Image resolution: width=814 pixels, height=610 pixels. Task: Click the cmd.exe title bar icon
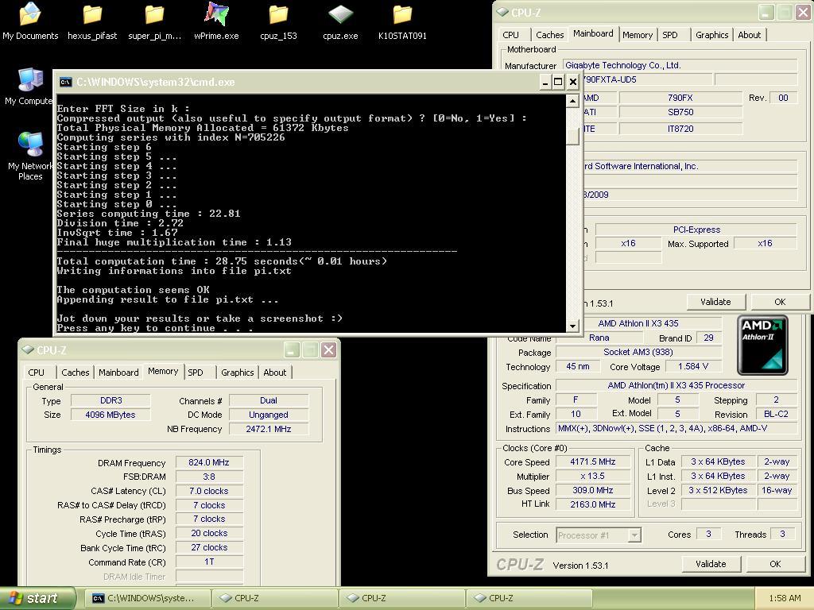(65, 82)
